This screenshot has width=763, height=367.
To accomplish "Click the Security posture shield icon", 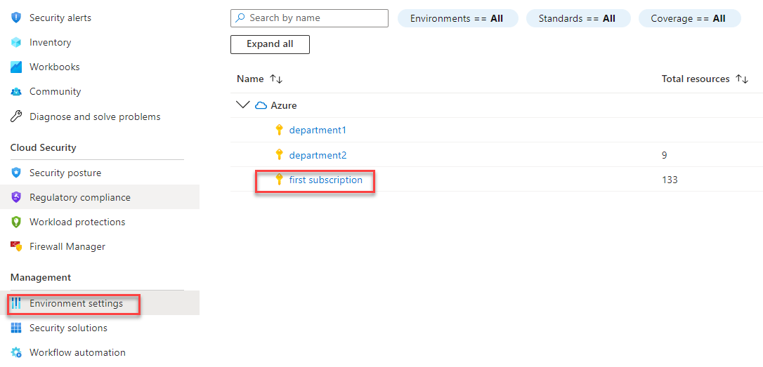I will (x=16, y=173).
